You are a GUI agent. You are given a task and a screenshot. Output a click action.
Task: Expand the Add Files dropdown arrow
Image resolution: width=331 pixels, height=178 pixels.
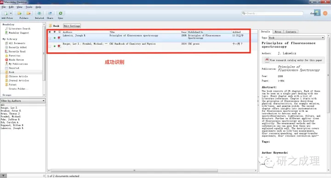point(11,13)
